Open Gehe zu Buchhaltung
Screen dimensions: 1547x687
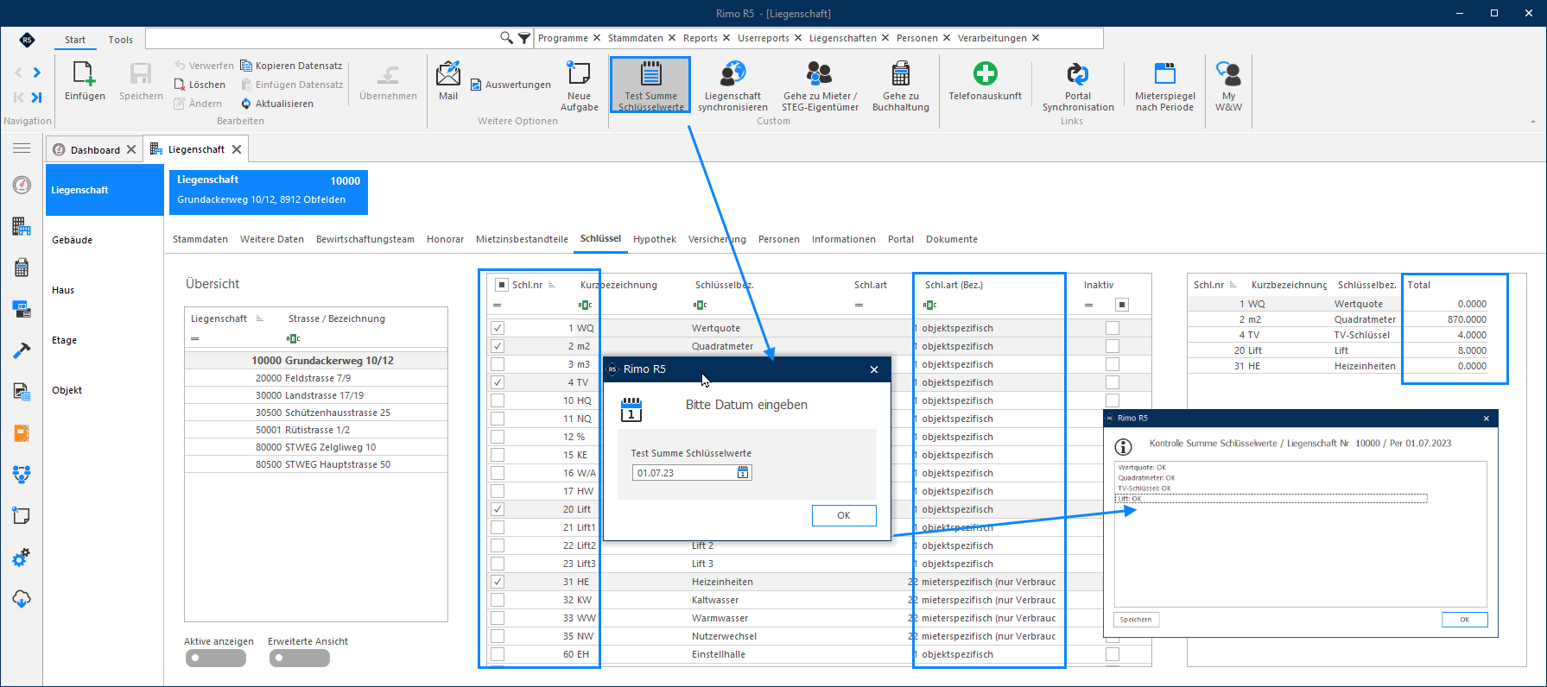(x=901, y=85)
